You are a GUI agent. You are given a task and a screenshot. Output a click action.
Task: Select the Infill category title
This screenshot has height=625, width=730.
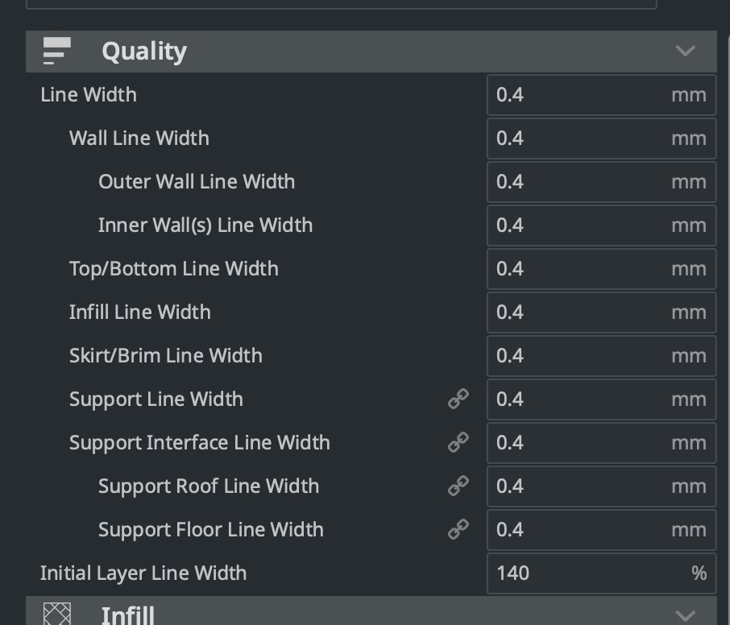coord(127,615)
